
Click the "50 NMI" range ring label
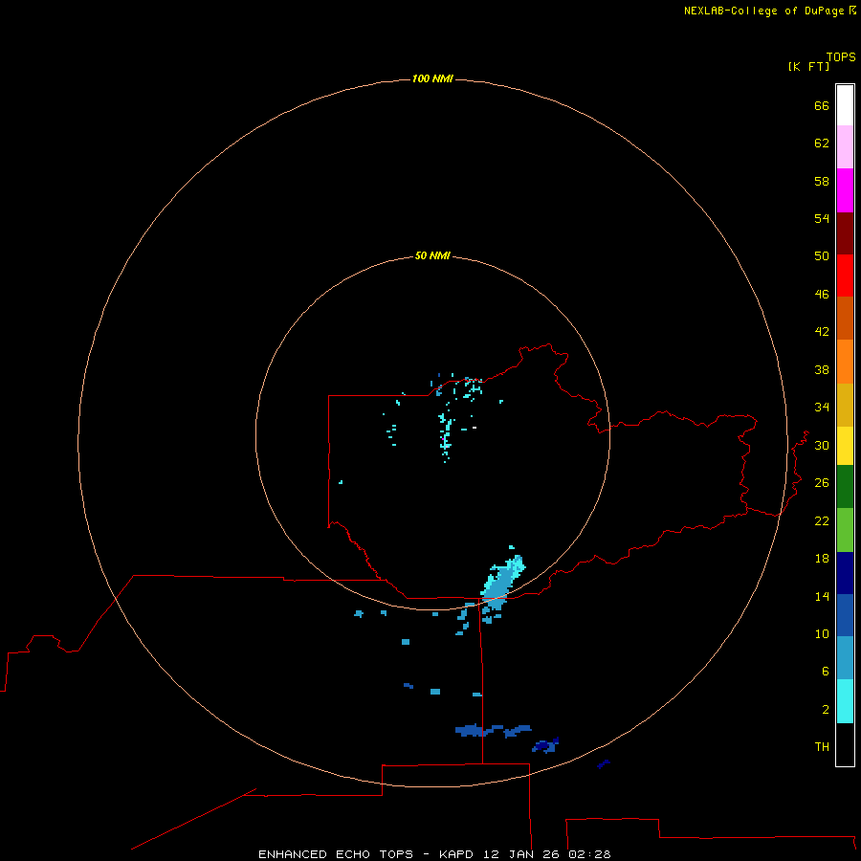[x=432, y=255]
